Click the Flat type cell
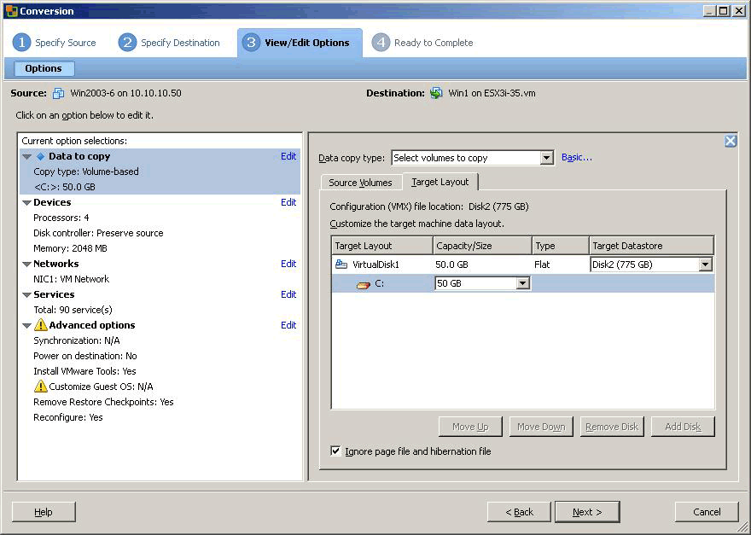This screenshot has width=751, height=535. [x=542, y=265]
